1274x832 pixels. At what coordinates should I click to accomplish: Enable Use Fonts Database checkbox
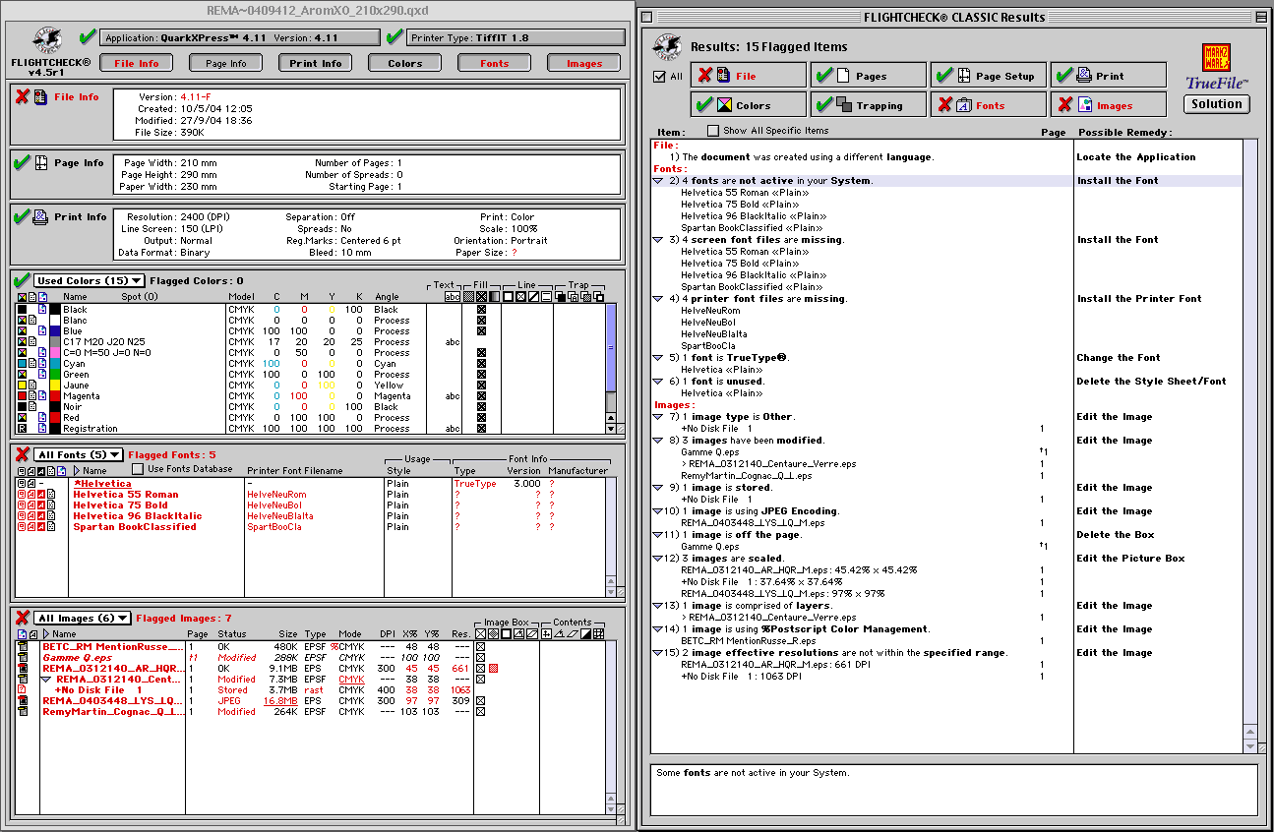point(138,469)
